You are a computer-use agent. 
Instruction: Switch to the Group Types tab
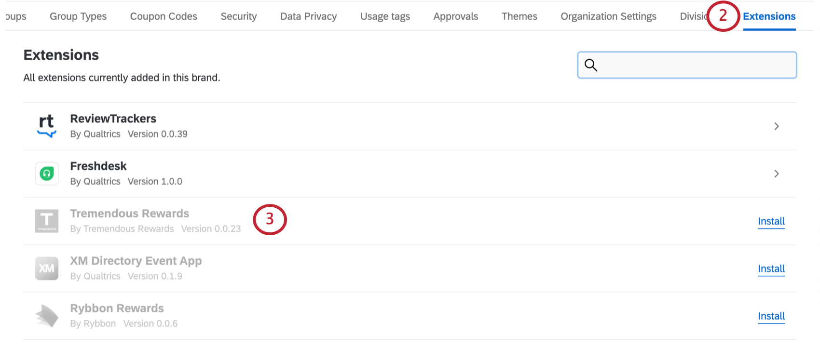point(78,16)
